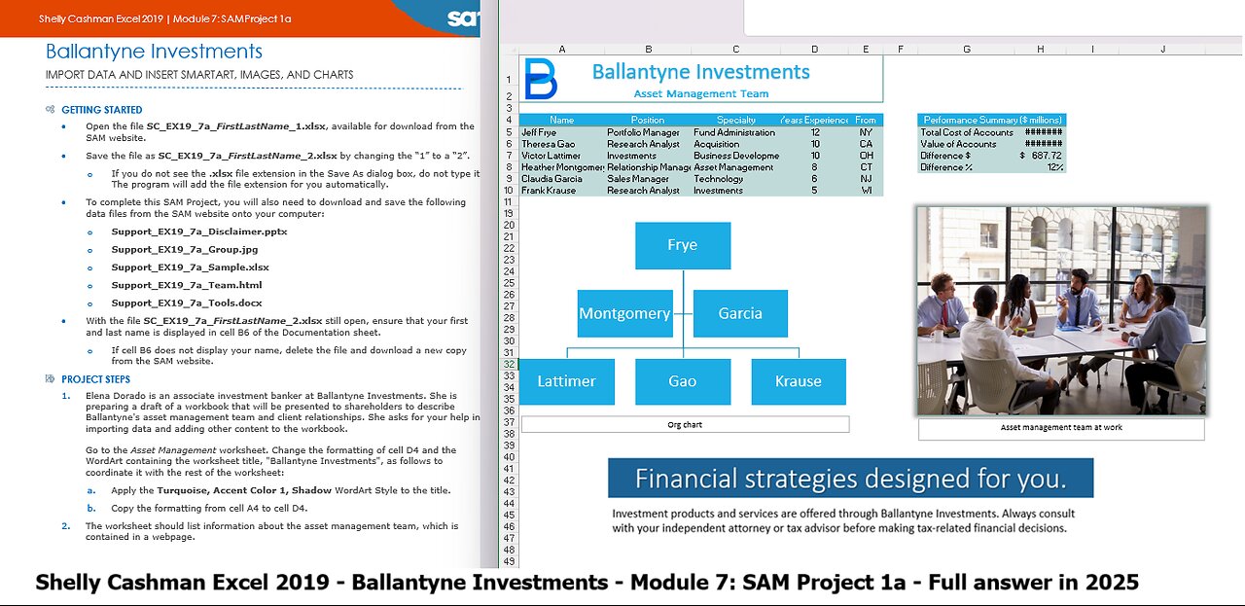Click Support_EX19_7a_Team.html file name
The width and height of the screenshot is (1245, 606).
coord(187,285)
